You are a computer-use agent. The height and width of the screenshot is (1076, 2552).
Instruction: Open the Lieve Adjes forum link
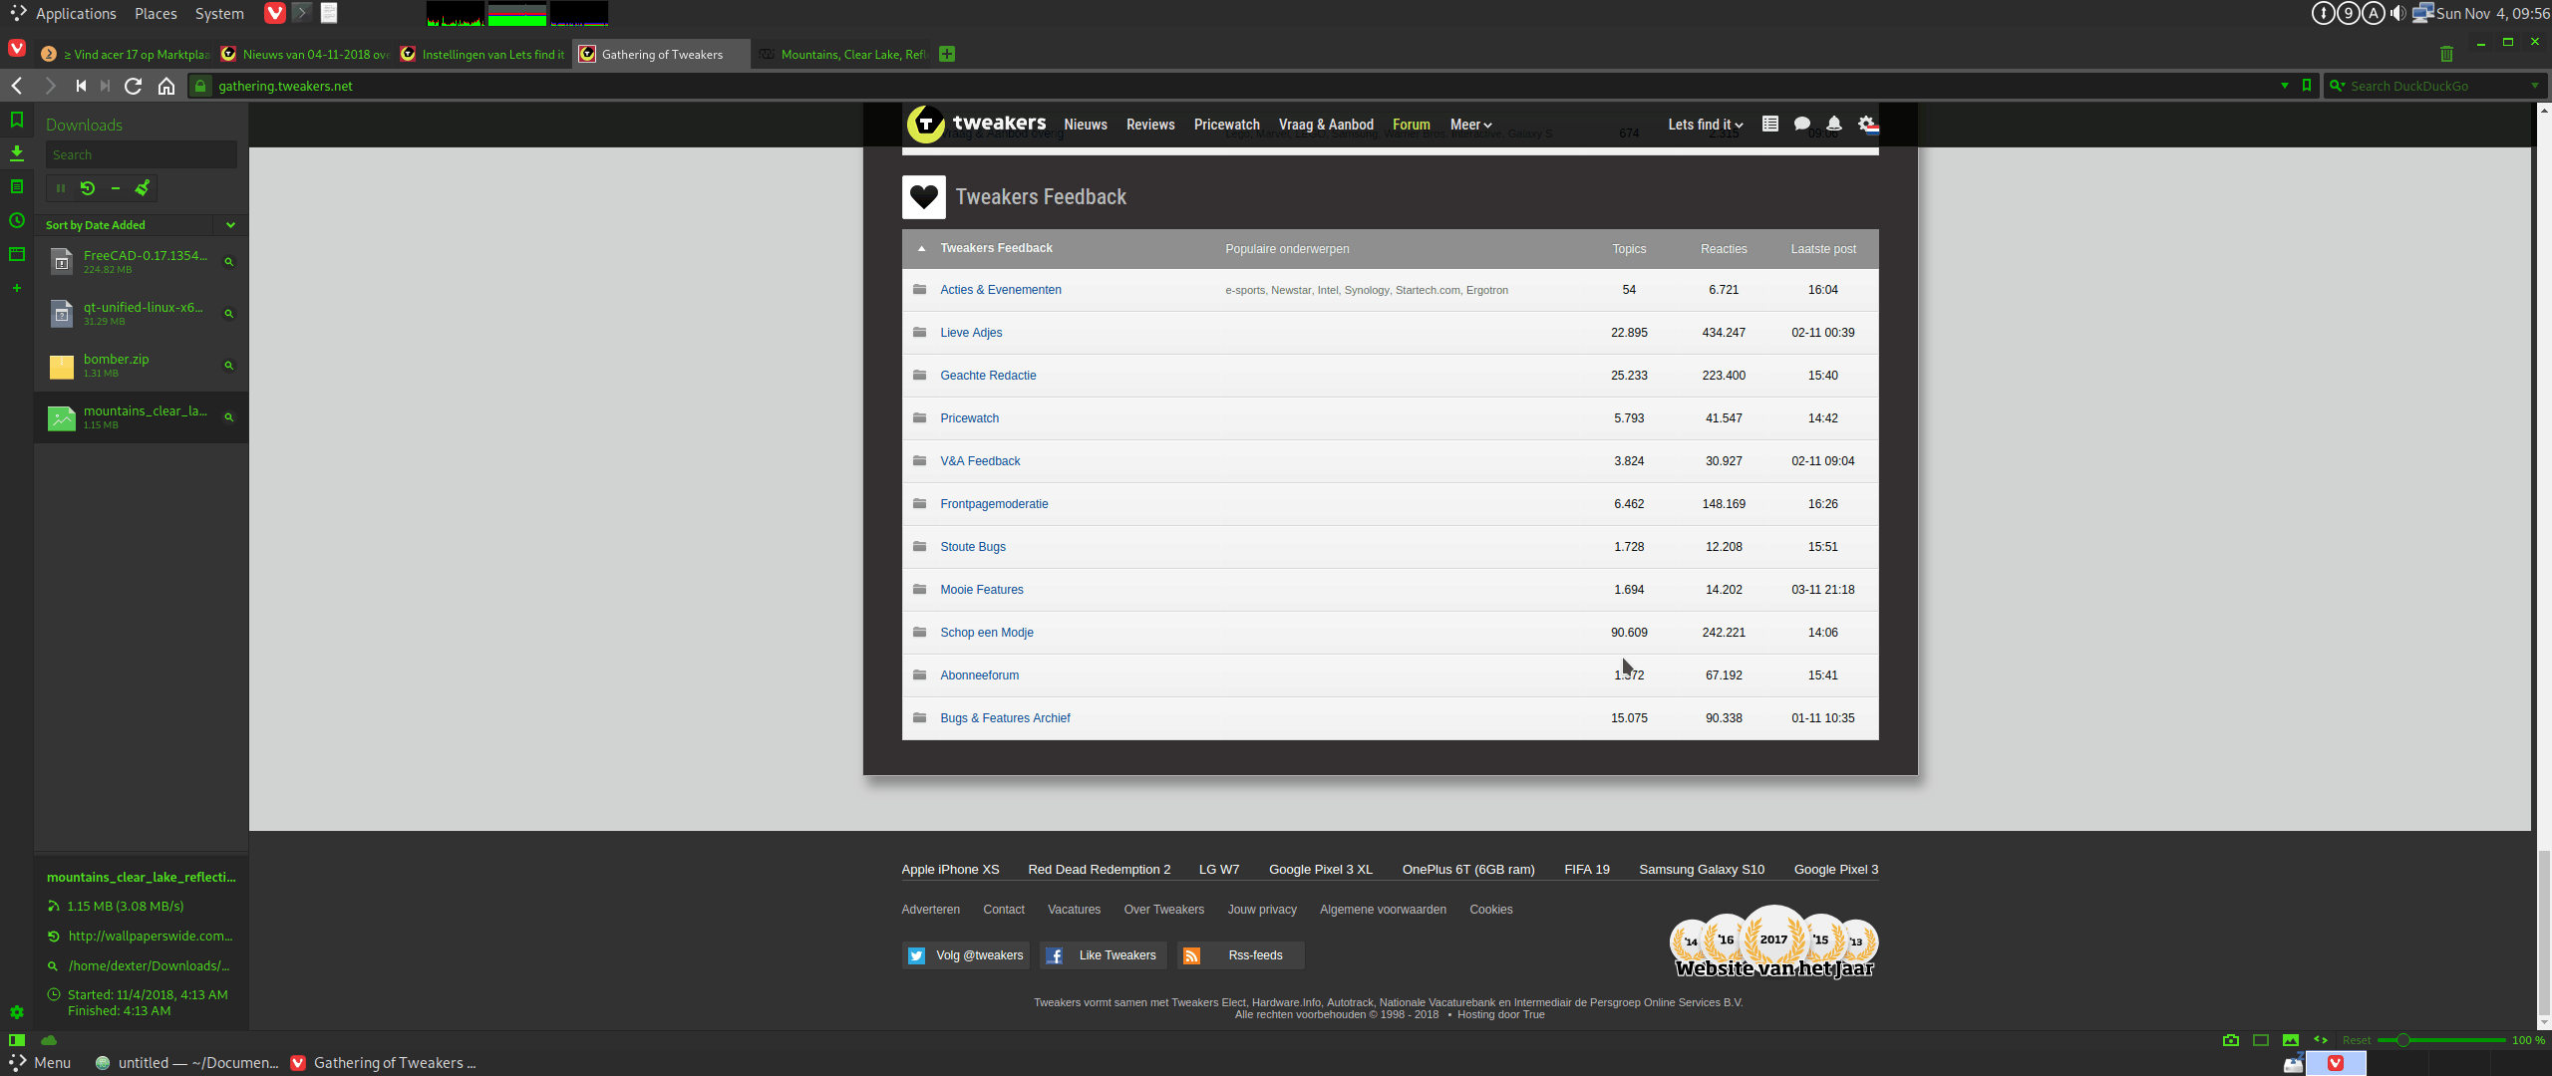coord(971,333)
